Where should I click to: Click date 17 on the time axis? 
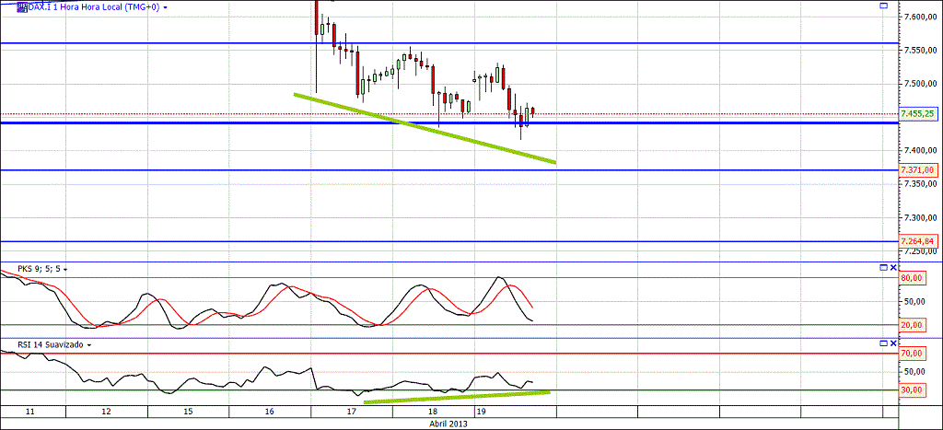coord(351,412)
